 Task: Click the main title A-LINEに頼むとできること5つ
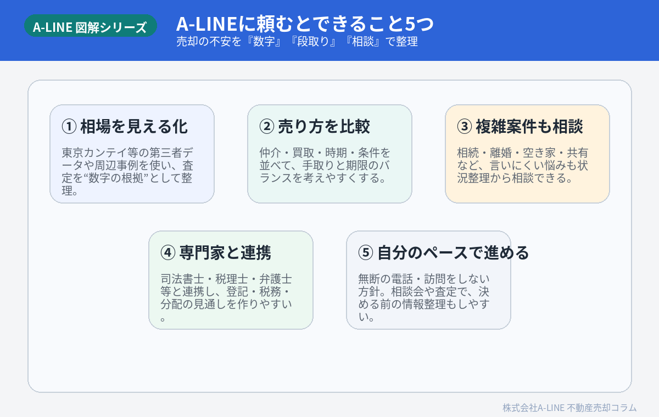[x=305, y=24]
